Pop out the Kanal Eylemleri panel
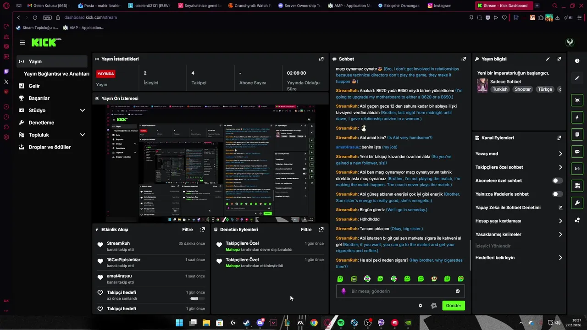 tap(559, 138)
